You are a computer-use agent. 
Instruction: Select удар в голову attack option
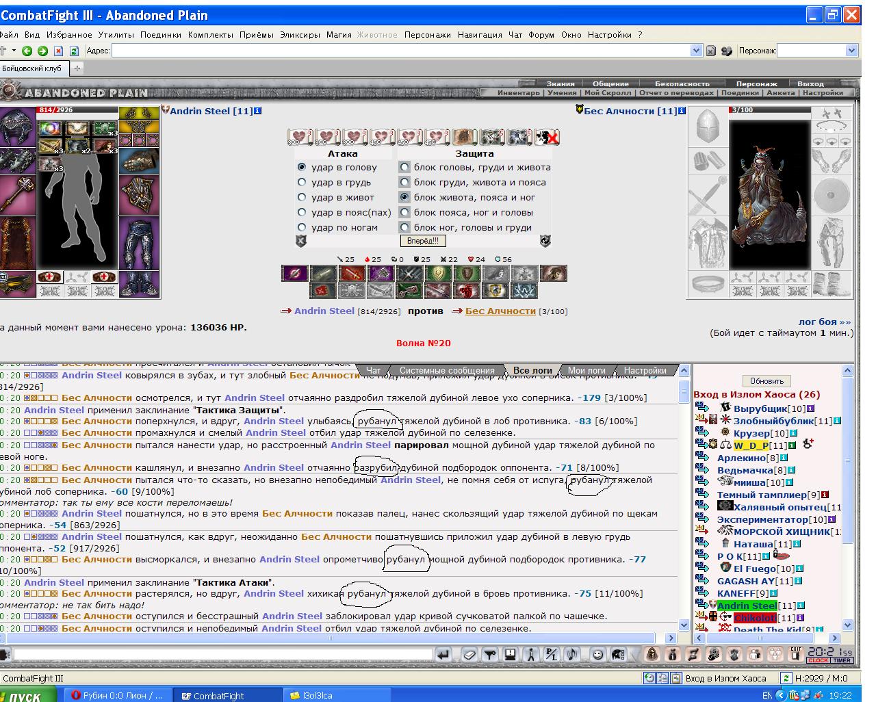(x=302, y=167)
